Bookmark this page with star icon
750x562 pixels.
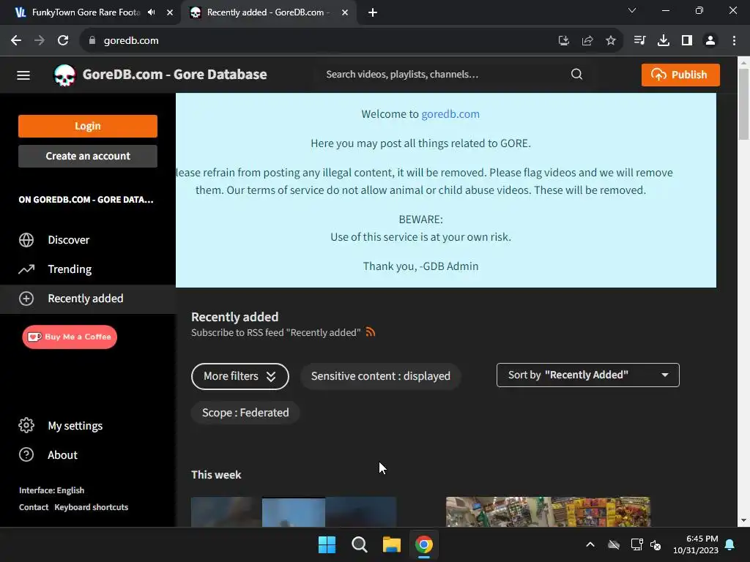(x=611, y=41)
